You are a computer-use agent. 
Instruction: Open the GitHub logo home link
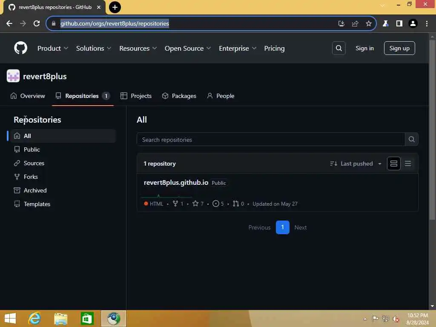tap(20, 48)
